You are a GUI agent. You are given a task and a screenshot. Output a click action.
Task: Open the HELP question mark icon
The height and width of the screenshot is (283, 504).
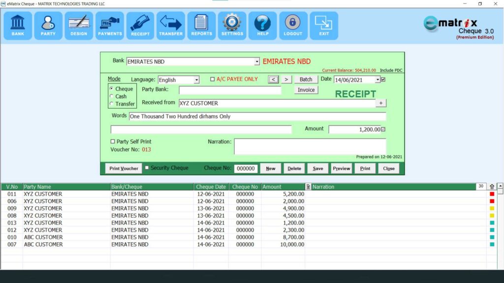(x=262, y=25)
